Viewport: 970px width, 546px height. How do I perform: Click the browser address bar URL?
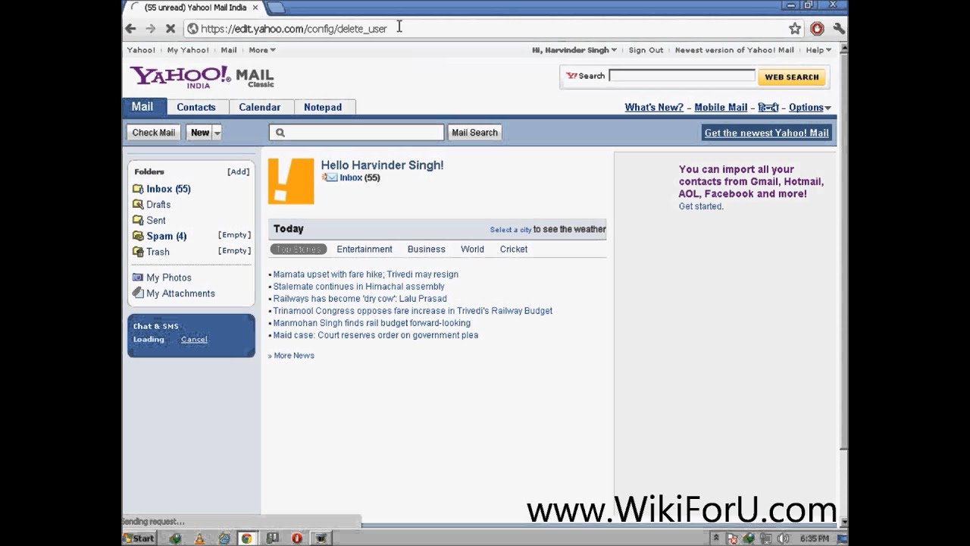pyautogui.click(x=294, y=29)
